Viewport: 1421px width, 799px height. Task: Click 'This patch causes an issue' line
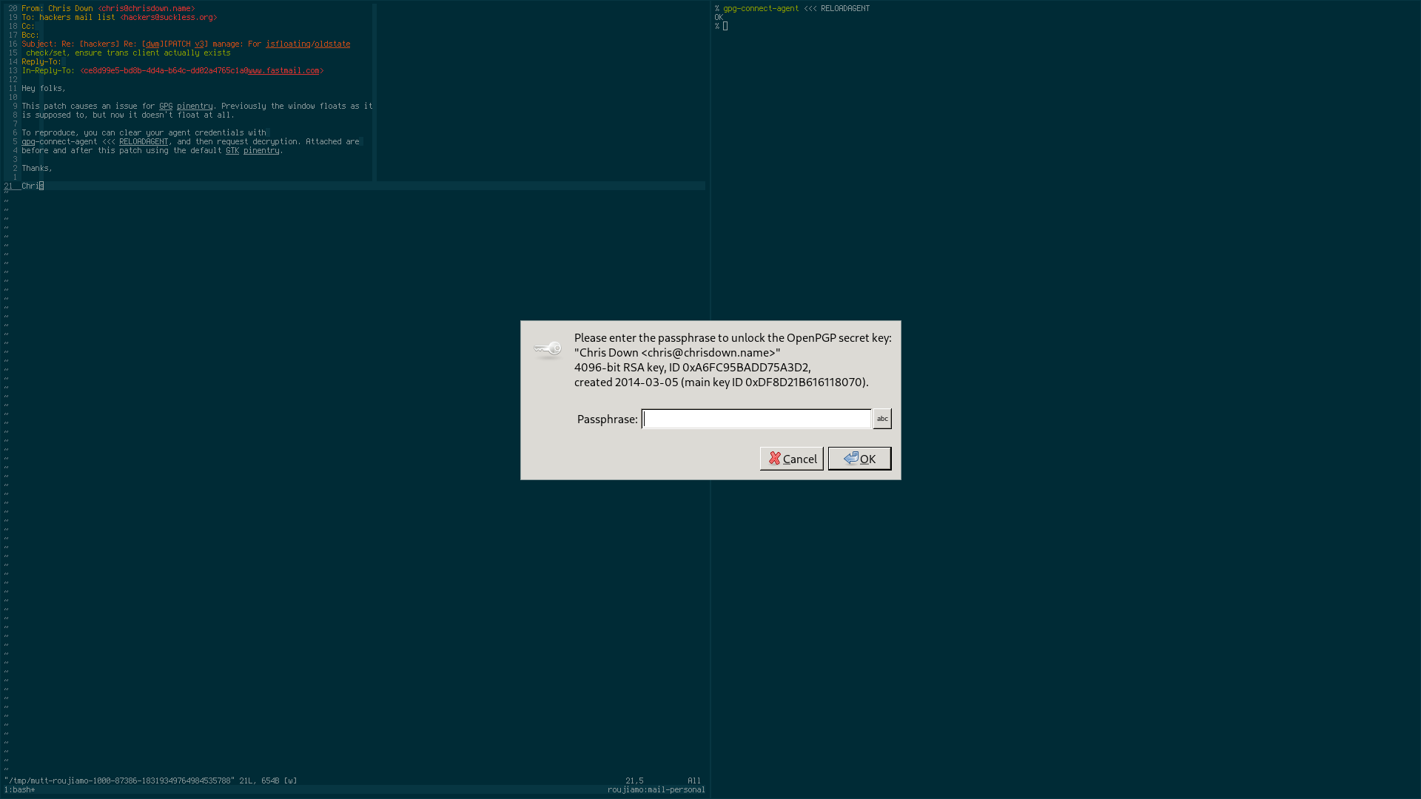[x=197, y=107]
